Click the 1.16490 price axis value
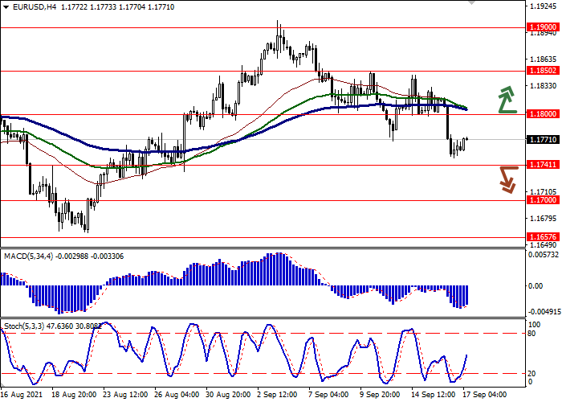The width and height of the screenshot is (562, 402). coord(543,245)
